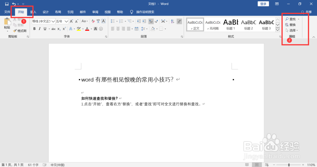
Task: Open the highlight color dropdown arrow
Action: [x=83, y=29]
